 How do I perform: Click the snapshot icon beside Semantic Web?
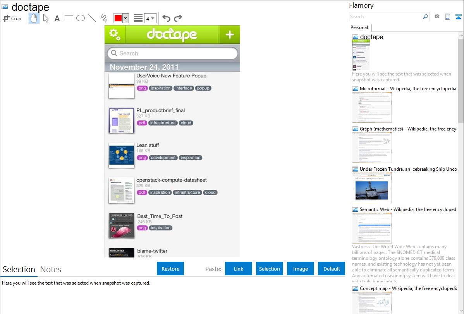355,209
